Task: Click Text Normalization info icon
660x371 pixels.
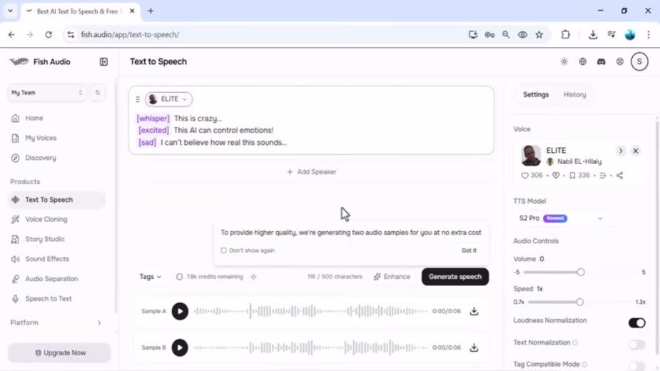Action: 575,342
